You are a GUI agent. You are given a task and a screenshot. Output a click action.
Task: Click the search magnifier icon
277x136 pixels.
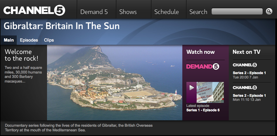point(269,11)
